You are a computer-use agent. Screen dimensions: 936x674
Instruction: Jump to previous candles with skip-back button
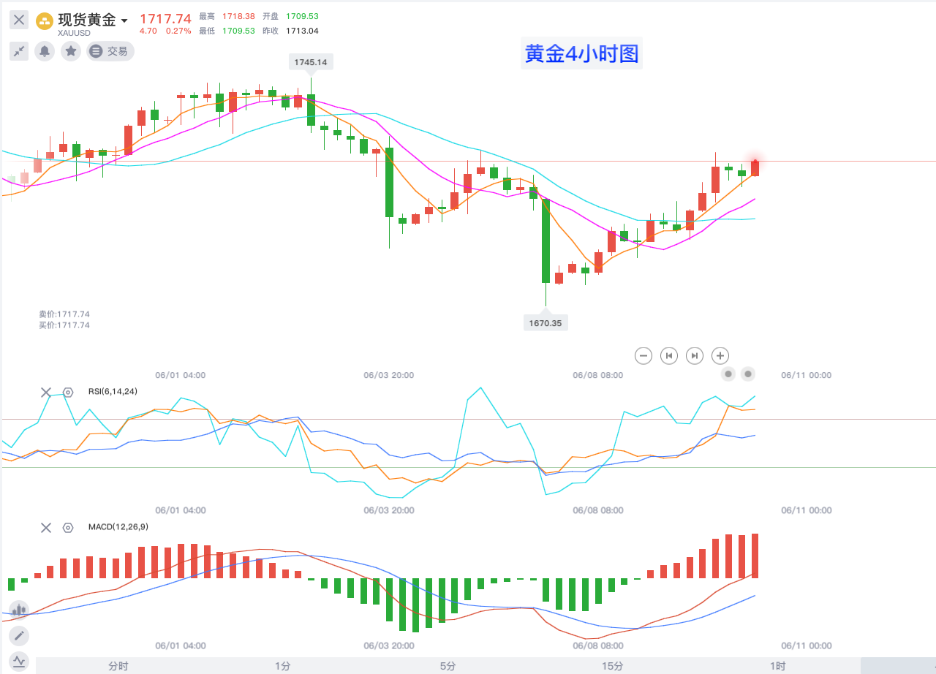click(x=669, y=356)
